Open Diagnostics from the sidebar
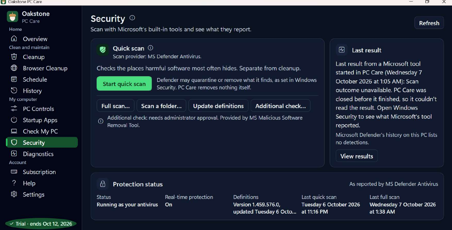The image size is (452, 230). pos(42,154)
